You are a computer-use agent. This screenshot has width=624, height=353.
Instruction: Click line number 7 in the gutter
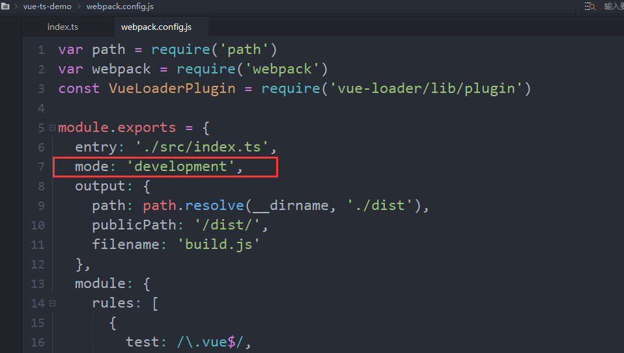[41, 167]
